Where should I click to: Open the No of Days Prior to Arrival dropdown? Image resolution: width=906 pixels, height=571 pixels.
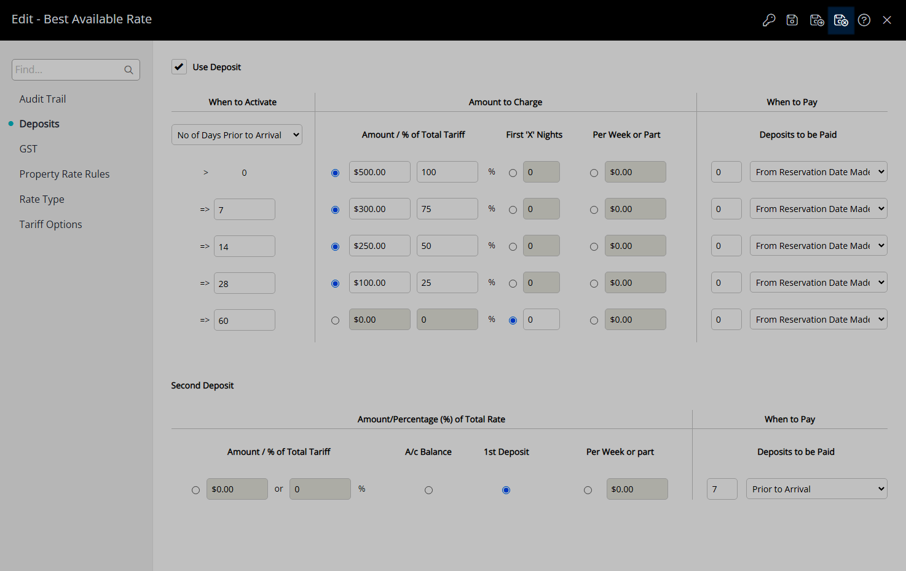pos(237,135)
